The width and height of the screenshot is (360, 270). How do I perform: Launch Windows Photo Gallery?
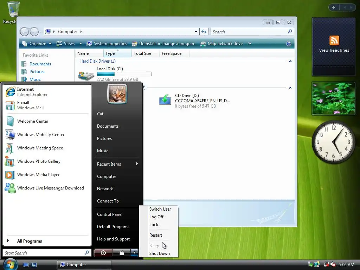(x=47, y=161)
